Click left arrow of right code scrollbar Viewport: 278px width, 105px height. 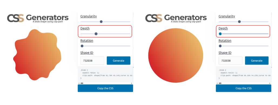tap(217, 83)
